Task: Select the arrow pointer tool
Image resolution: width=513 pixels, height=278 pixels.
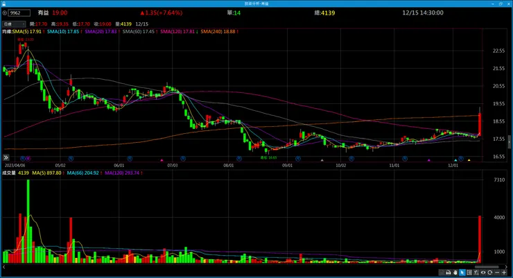Action: click(462, 272)
